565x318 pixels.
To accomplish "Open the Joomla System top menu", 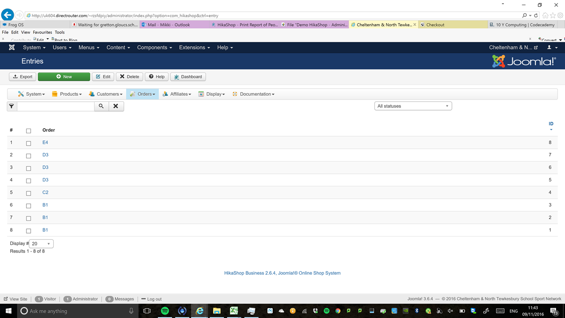I will pyautogui.click(x=34, y=48).
